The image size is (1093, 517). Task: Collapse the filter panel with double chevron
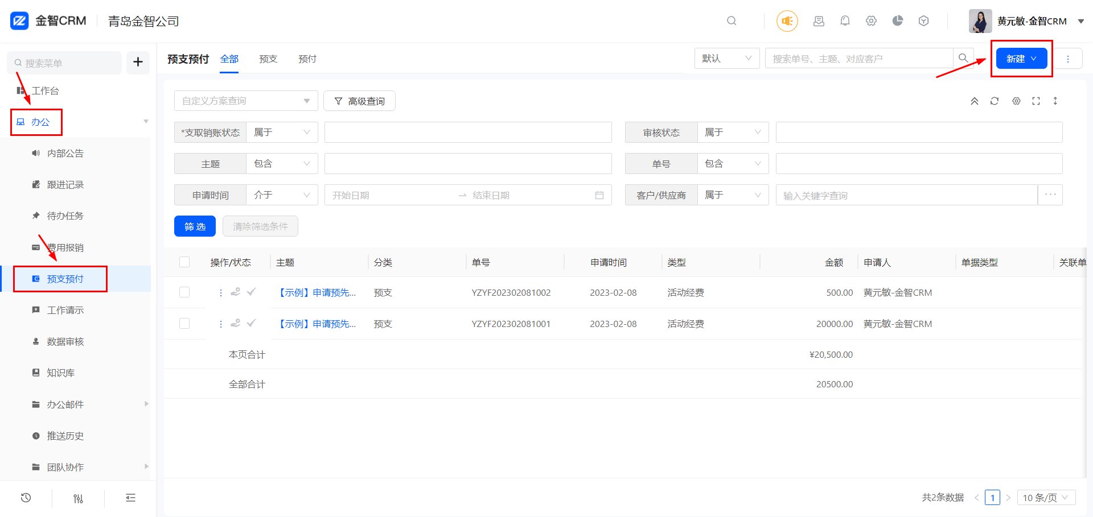(x=975, y=101)
